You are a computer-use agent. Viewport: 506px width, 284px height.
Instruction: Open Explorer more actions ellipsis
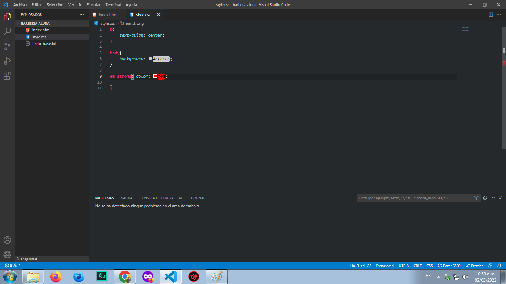(x=82, y=15)
